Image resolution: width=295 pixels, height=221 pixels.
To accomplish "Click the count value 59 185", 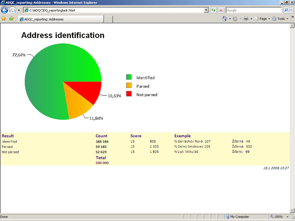I will [x=101, y=147].
